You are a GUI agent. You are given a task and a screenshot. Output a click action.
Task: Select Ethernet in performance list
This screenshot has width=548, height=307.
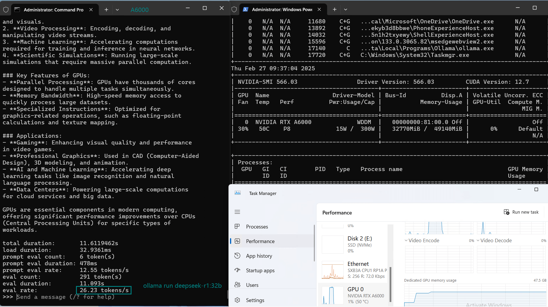pos(353,270)
